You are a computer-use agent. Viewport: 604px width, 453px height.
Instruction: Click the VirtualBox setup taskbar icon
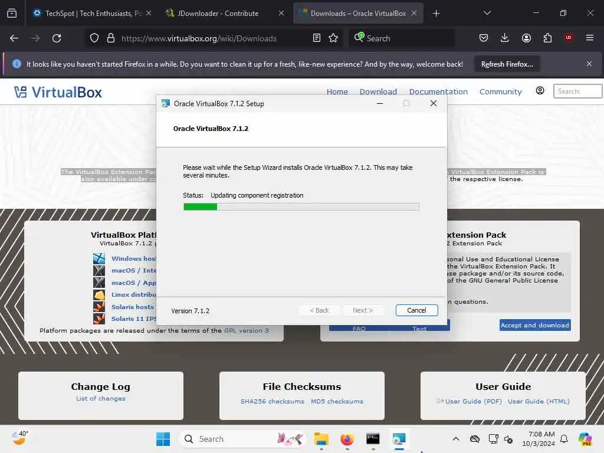[x=399, y=439]
